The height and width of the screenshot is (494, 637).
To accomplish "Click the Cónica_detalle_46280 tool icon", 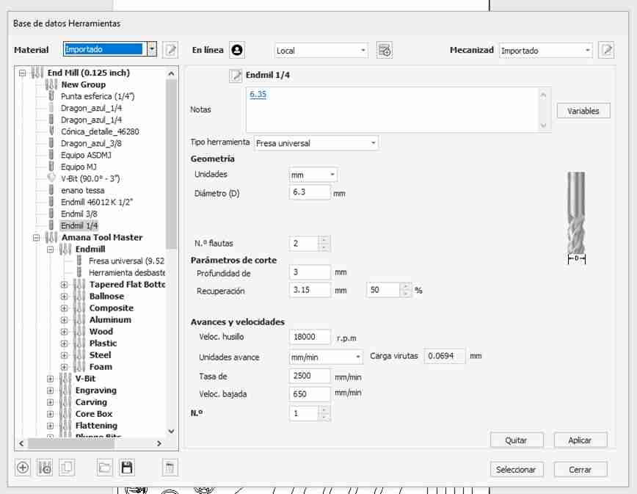I will (51, 131).
